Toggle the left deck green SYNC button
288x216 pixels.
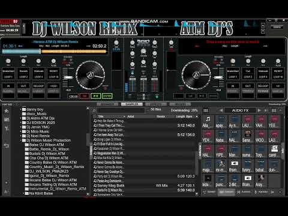point(107,96)
